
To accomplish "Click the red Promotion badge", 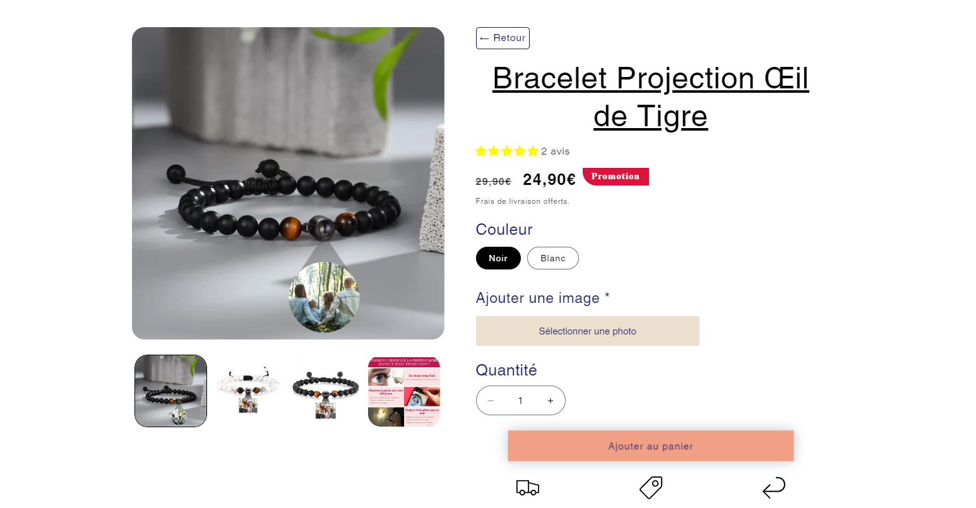I will click(616, 177).
